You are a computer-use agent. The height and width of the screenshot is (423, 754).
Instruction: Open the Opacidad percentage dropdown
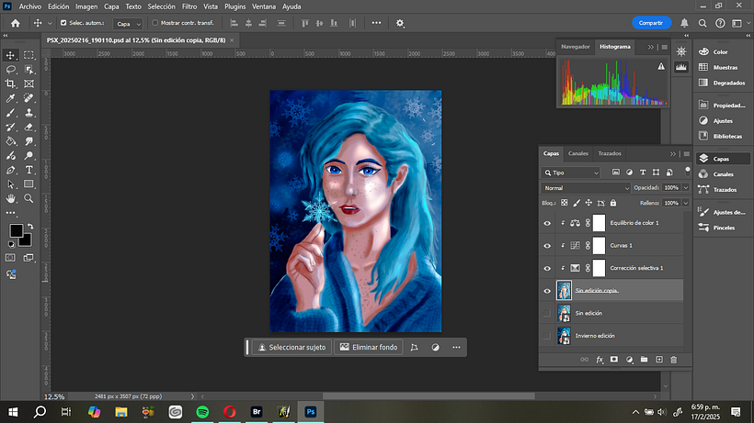point(683,187)
